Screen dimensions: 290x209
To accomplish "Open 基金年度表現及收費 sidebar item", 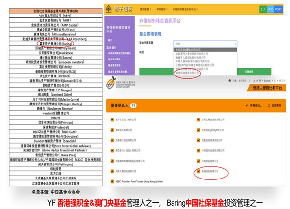I will (117, 72).
